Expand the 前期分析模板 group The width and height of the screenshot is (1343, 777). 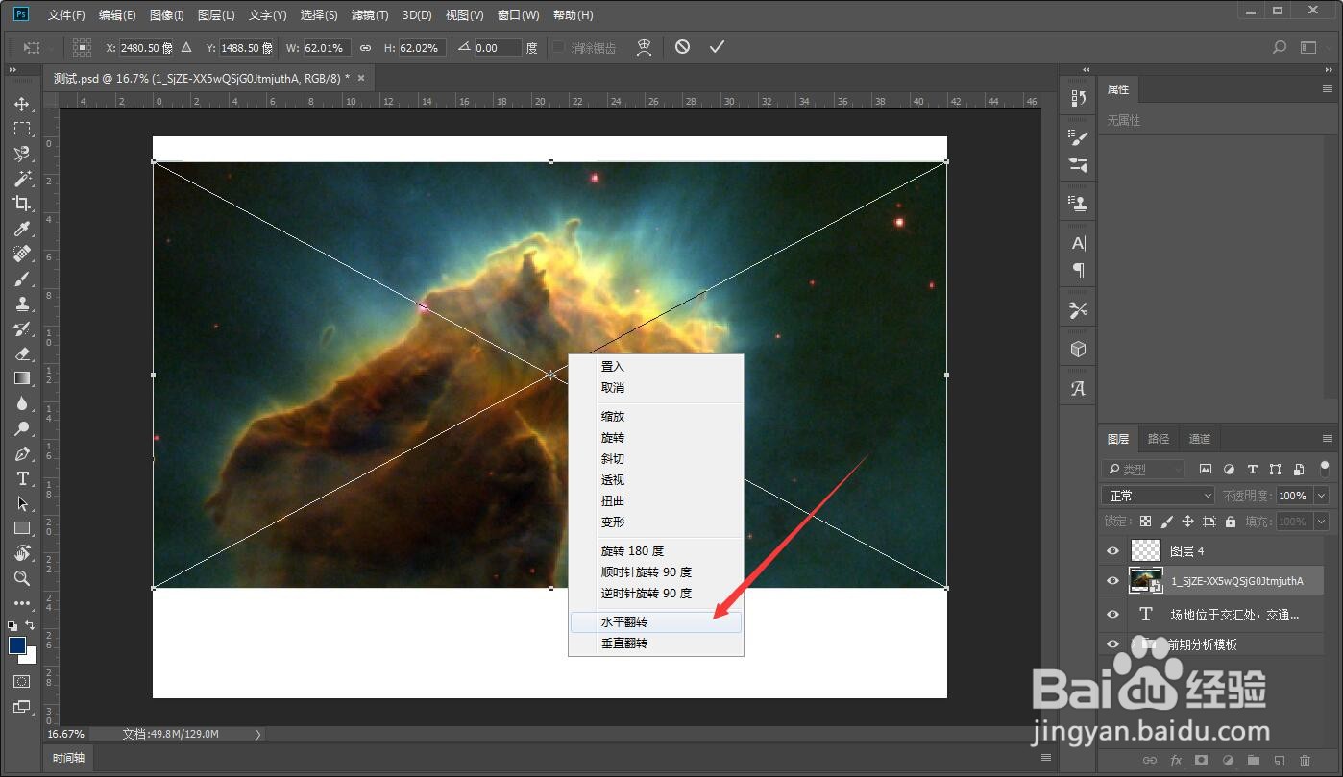(x=1134, y=644)
